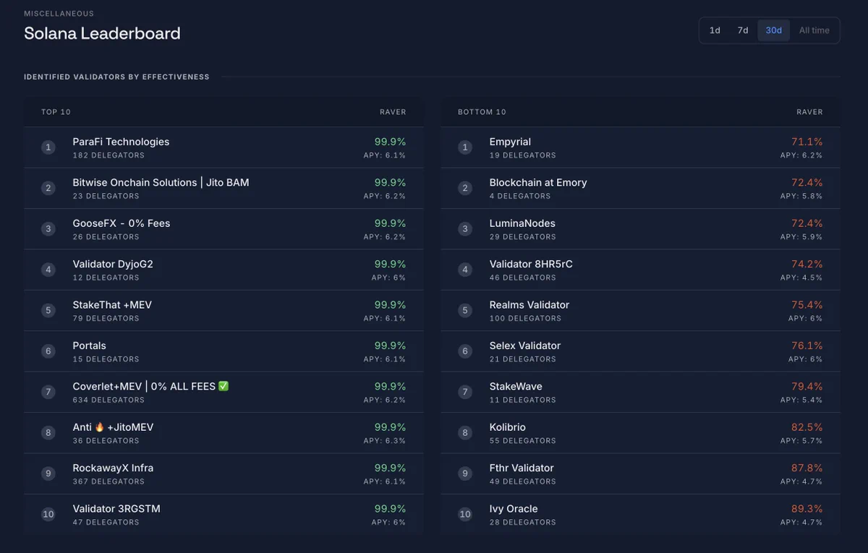Click Selex Validator's 76.1% RAVER value
Screen dimensions: 868x553
pyautogui.click(x=807, y=346)
